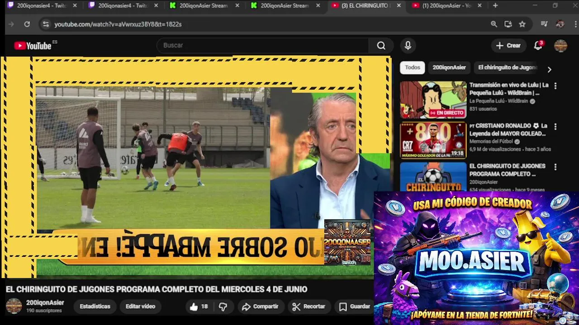Open CR7 800 goals thumbnail
579x325 pixels.
pos(433,140)
